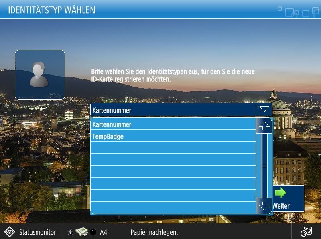Click the user avatar placeholder image
Viewport: 321px width, 239px height.
(x=40, y=73)
